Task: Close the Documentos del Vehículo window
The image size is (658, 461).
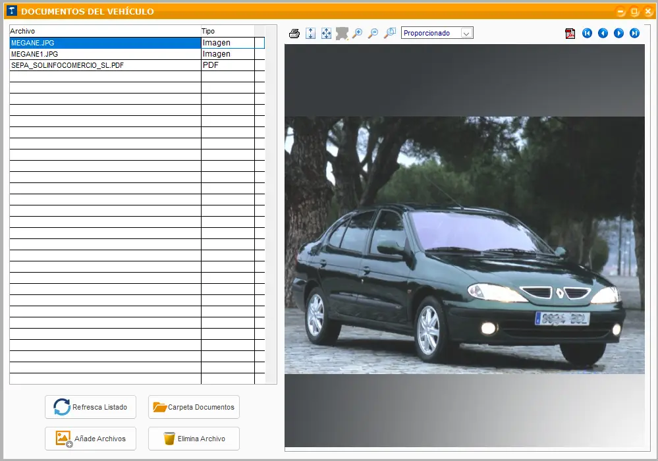Action: click(x=648, y=11)
